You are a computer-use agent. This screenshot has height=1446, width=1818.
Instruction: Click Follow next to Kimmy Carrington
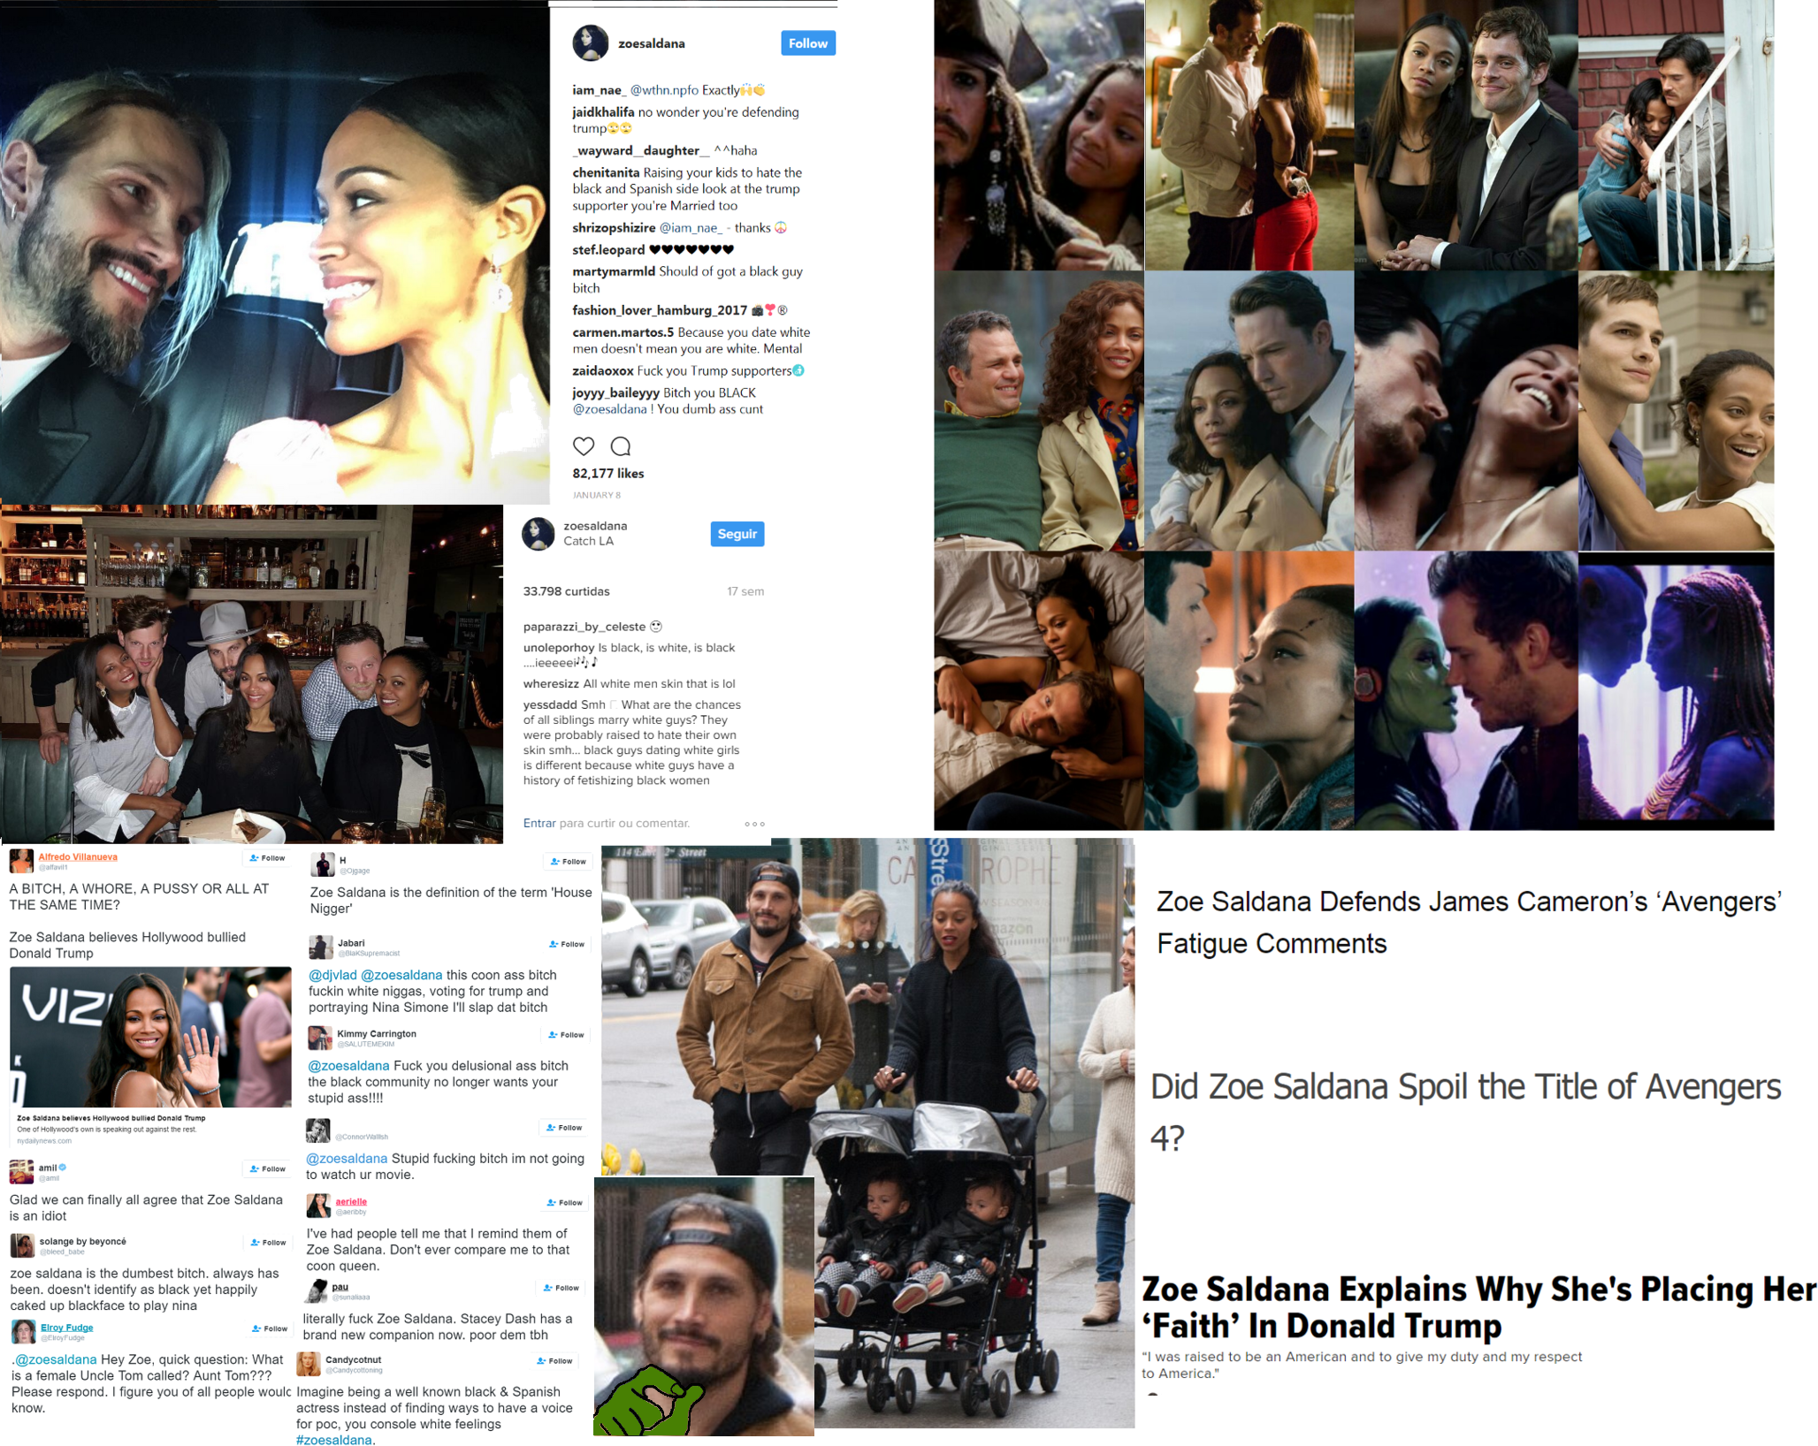565,1034
